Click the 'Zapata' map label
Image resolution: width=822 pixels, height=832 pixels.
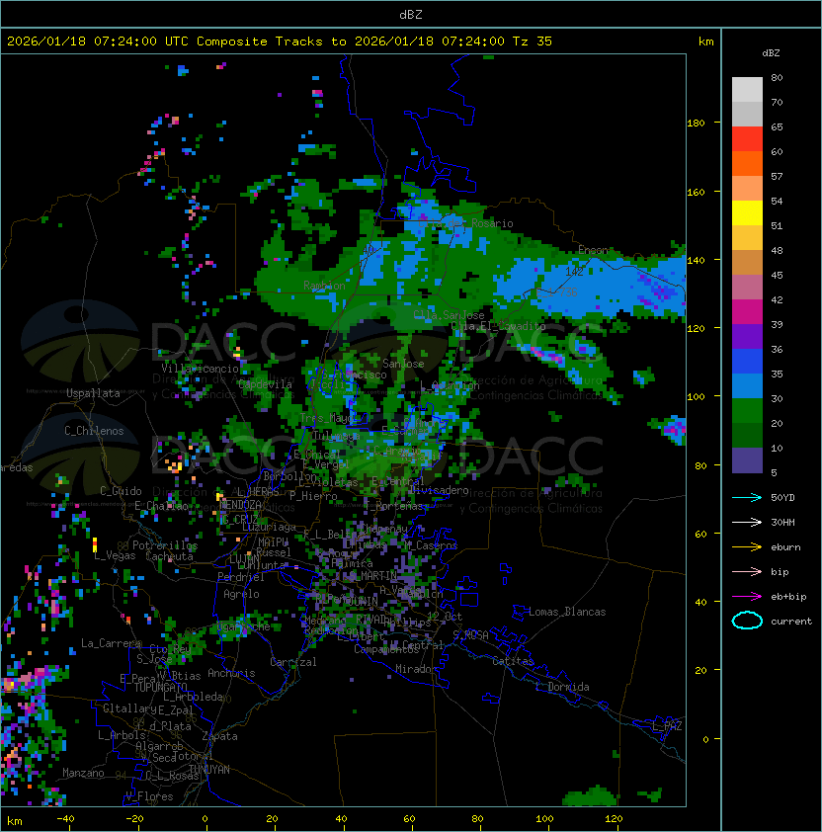[219, 736]
